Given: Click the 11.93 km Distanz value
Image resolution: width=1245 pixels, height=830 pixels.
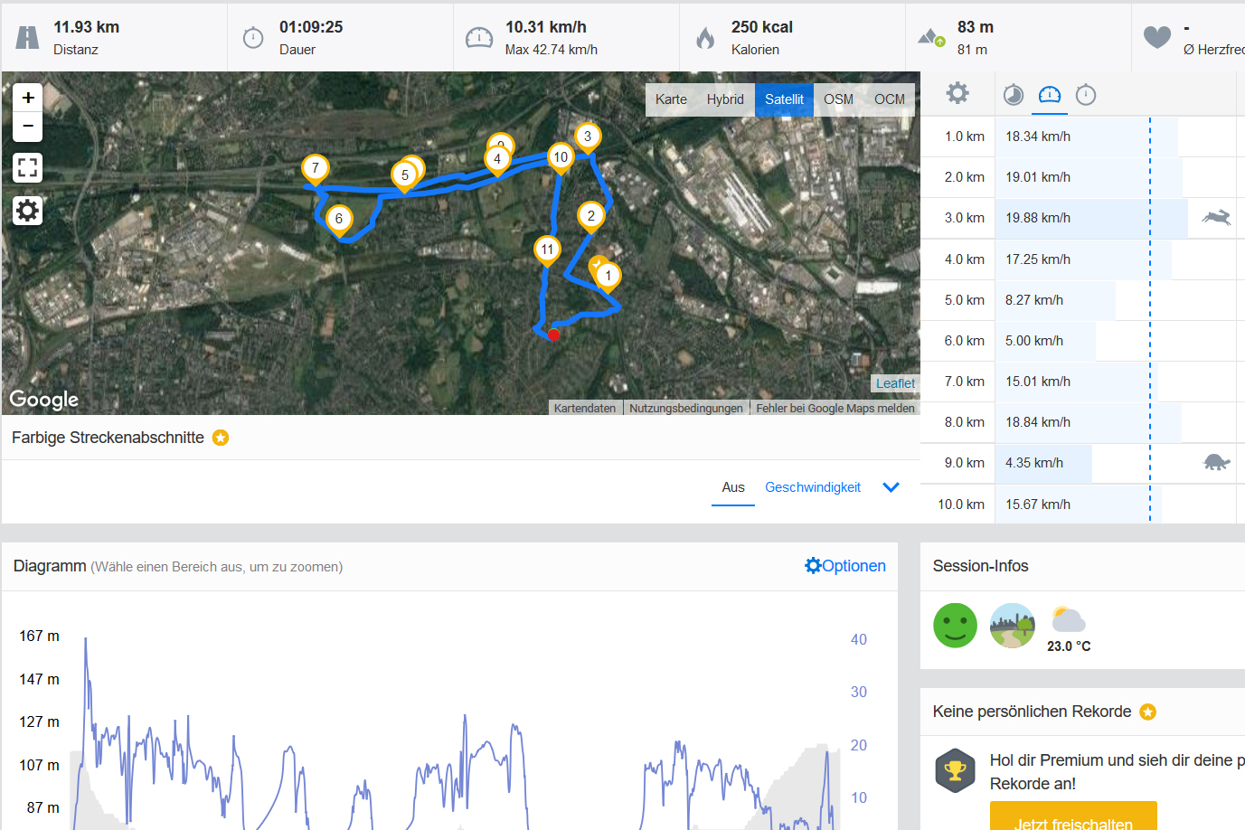Looking at the screenshot, I should [x=86, y=27].
